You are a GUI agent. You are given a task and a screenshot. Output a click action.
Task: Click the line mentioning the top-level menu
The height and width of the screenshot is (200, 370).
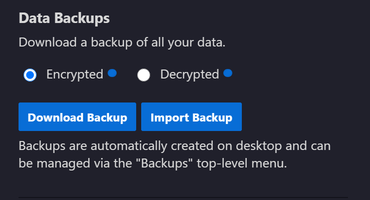[153, 163]
